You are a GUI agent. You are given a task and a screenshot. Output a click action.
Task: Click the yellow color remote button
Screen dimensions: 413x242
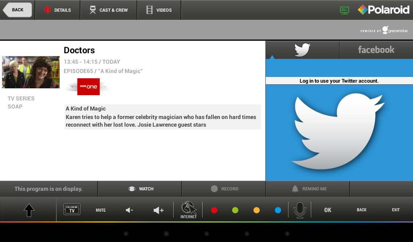click(x=257, y=210)
